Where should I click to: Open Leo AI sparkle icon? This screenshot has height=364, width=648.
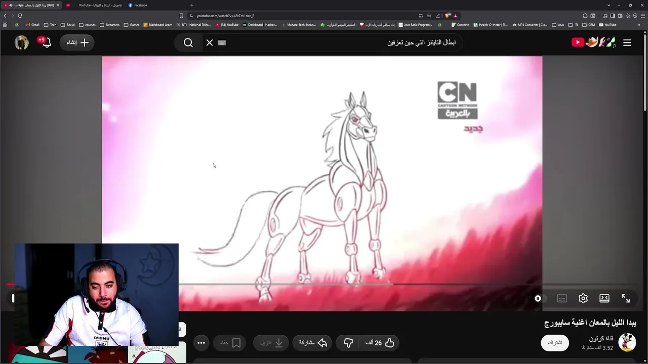pos(628,16)
